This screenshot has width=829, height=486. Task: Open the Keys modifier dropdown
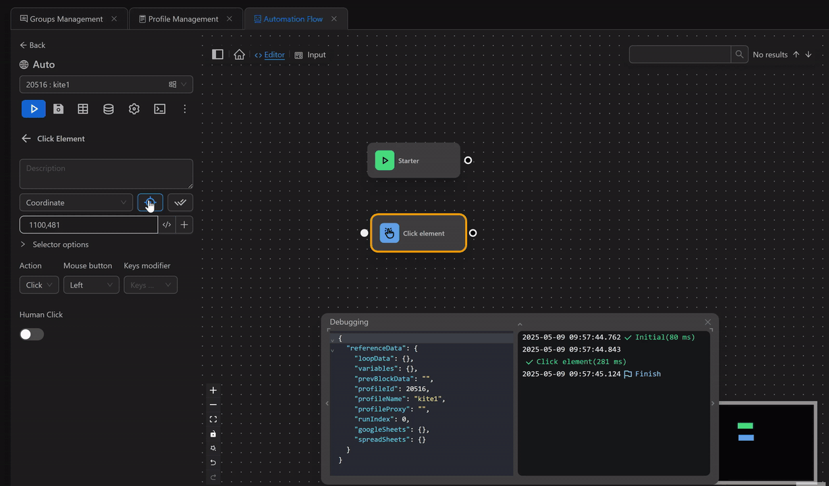(151, 285)
